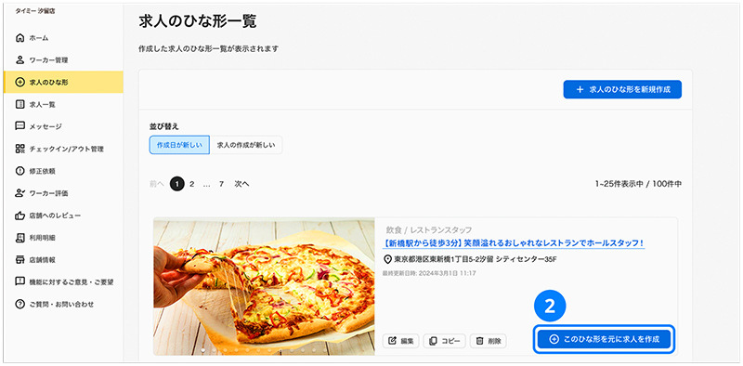Click 編集 to edit the template
The height and width of the screenshot is (366, 743).
click(x=401, y=340)
